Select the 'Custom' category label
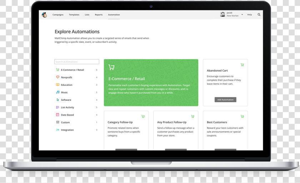The width and height of the screenshot is (300, 183). (x=65, y=122)
